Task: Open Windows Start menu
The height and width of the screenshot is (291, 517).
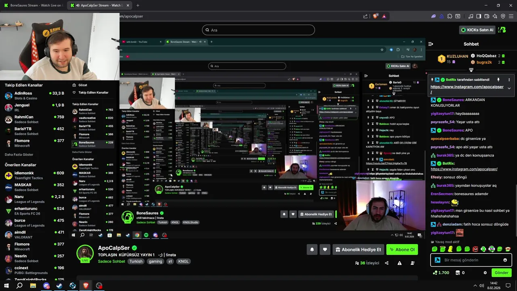Action: (x=6, y=285)
